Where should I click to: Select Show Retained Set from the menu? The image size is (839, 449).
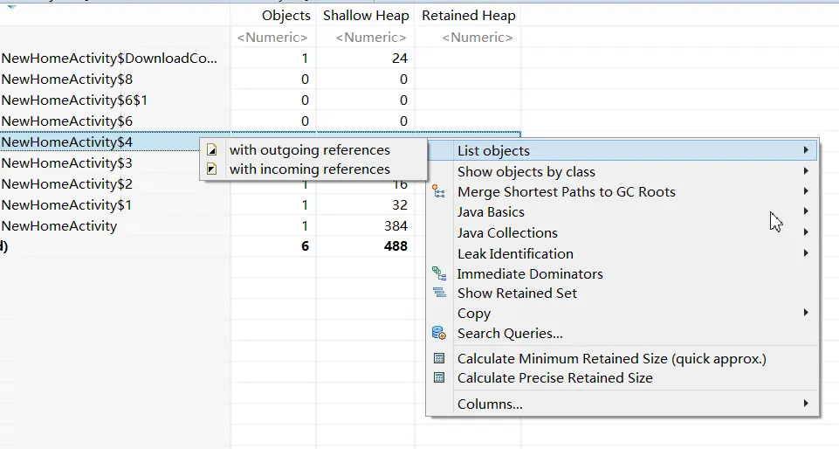point(622,294)
